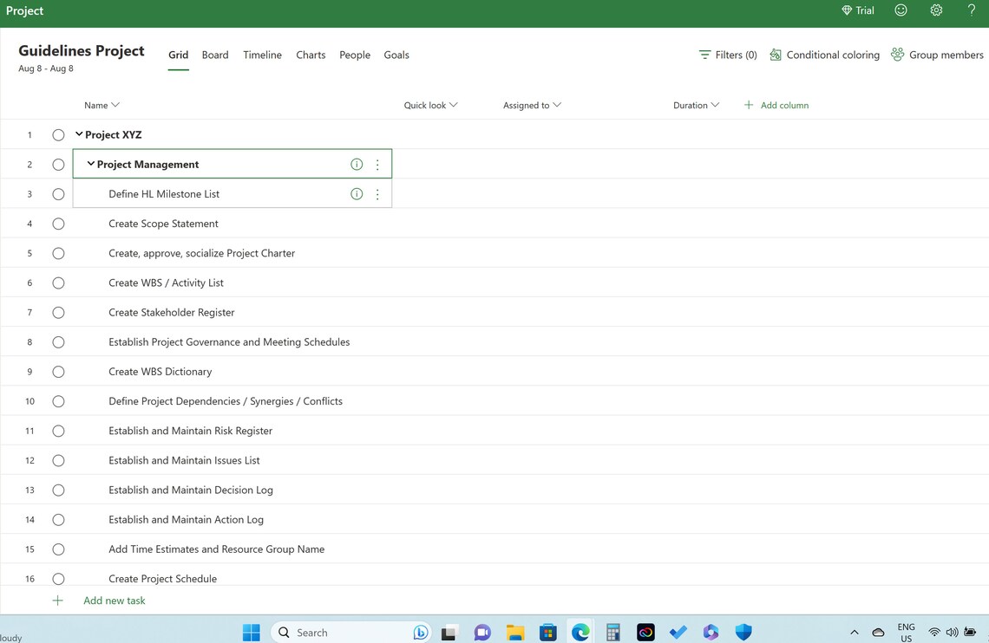Show the Group members panel

pyautogui.click(x=937, y=54)
